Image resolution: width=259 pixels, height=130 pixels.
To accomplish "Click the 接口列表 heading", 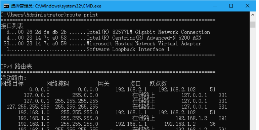I will [x=12, y=26].
